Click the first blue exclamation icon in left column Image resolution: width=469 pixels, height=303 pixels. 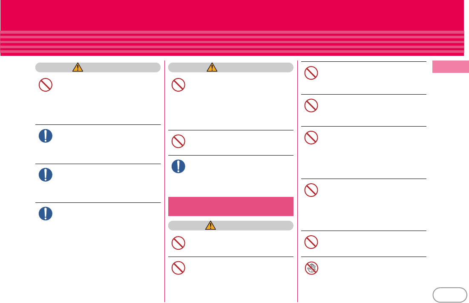point(46,136)
